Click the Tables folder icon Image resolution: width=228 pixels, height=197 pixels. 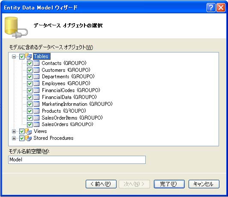[28, 56]
